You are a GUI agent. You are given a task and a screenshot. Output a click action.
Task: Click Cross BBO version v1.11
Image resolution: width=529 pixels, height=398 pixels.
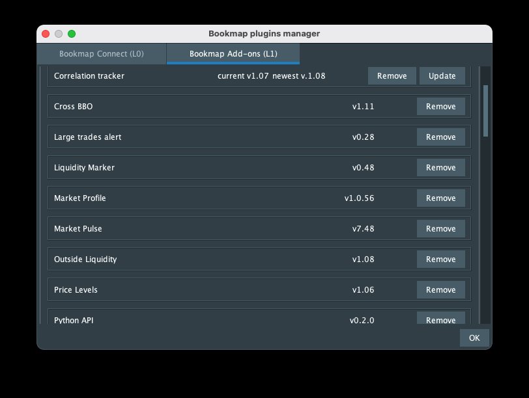tap(363, 107)
